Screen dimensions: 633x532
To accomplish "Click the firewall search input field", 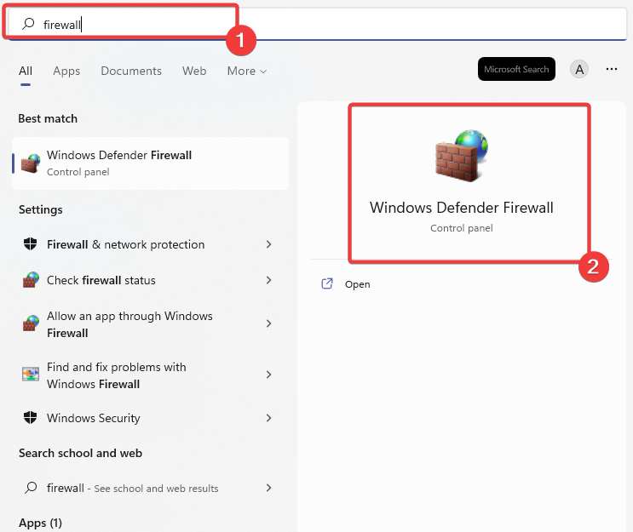I will point(317,24).
